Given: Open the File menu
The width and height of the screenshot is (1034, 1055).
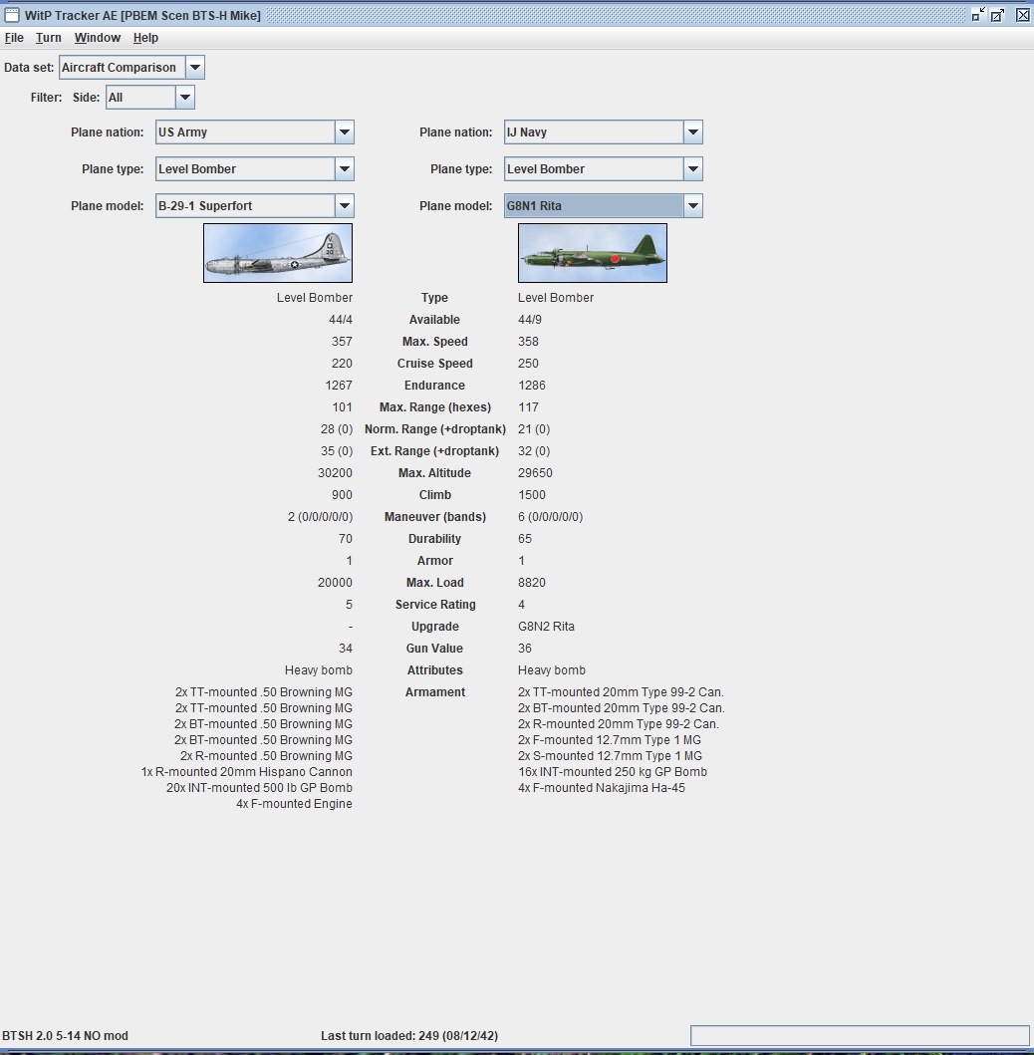Looking at the screenshot, I should (14, 38).
